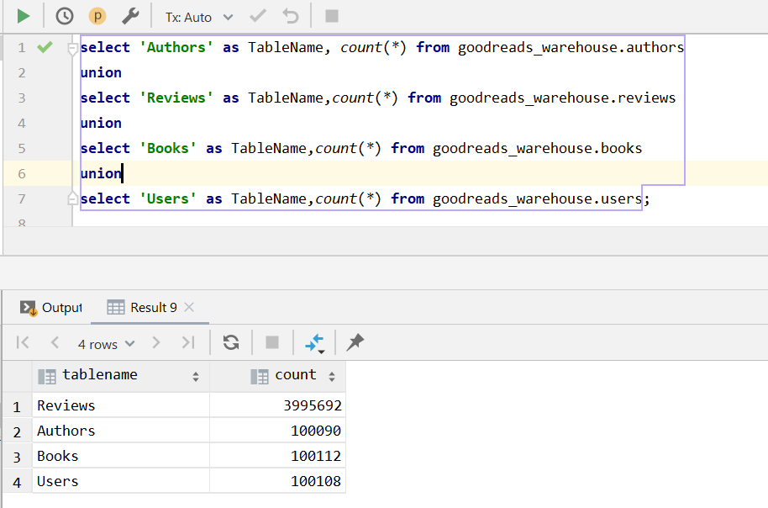The width and height of the screenshot is (768, 508).
Task: Open settings wrench icon
Action: click(130, 17)
